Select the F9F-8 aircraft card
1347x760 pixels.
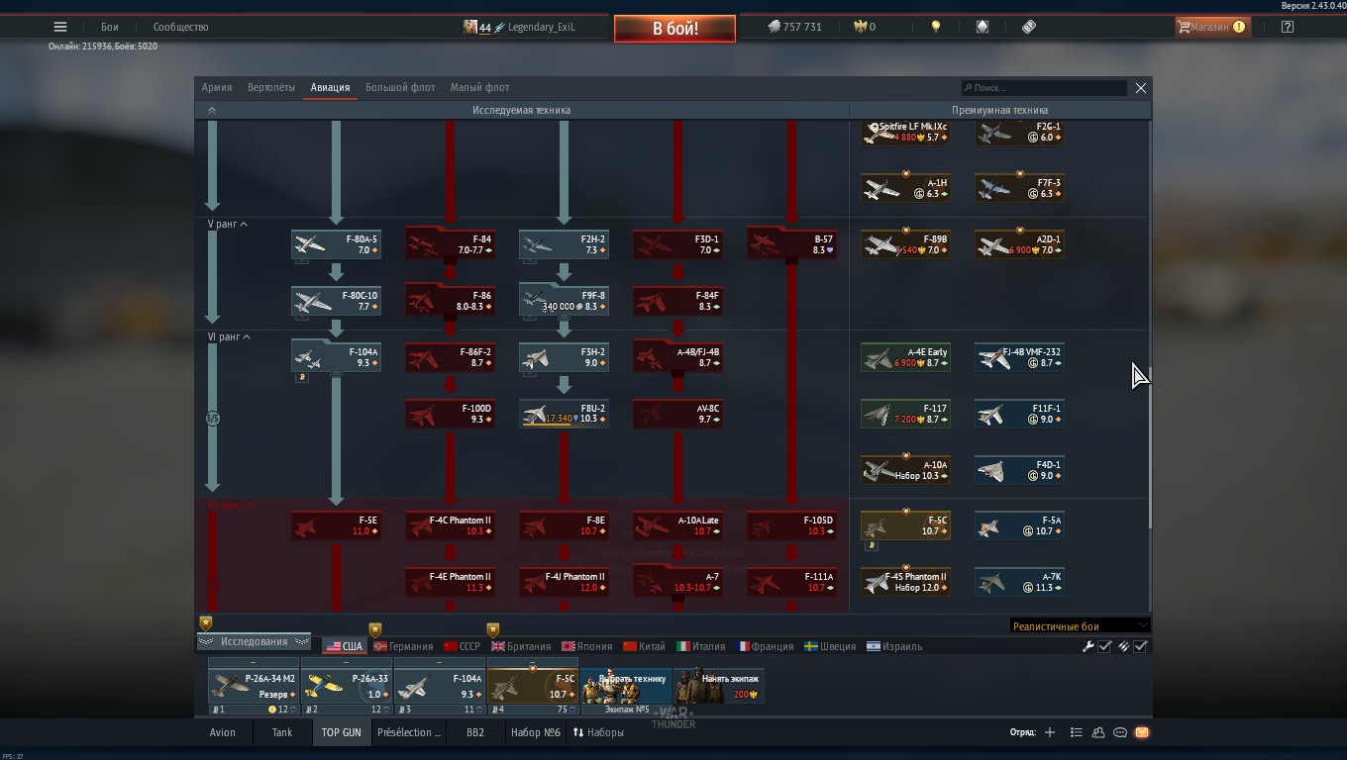[564, 301]
